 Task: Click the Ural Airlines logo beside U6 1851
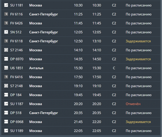6,68
